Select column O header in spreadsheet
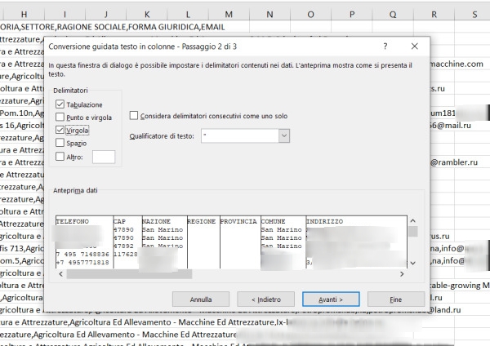490x346 pixels. pyautogui.click(x=310, y=14)
